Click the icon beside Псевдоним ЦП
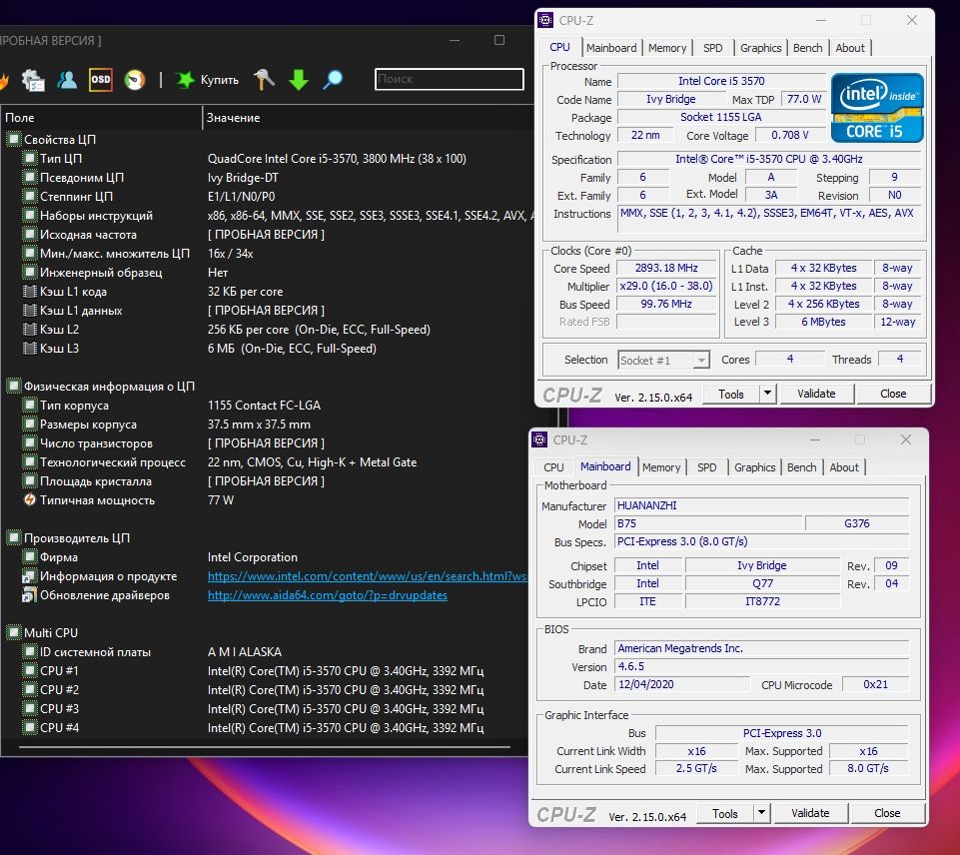The image size is (960, 855). coord(29,178)
